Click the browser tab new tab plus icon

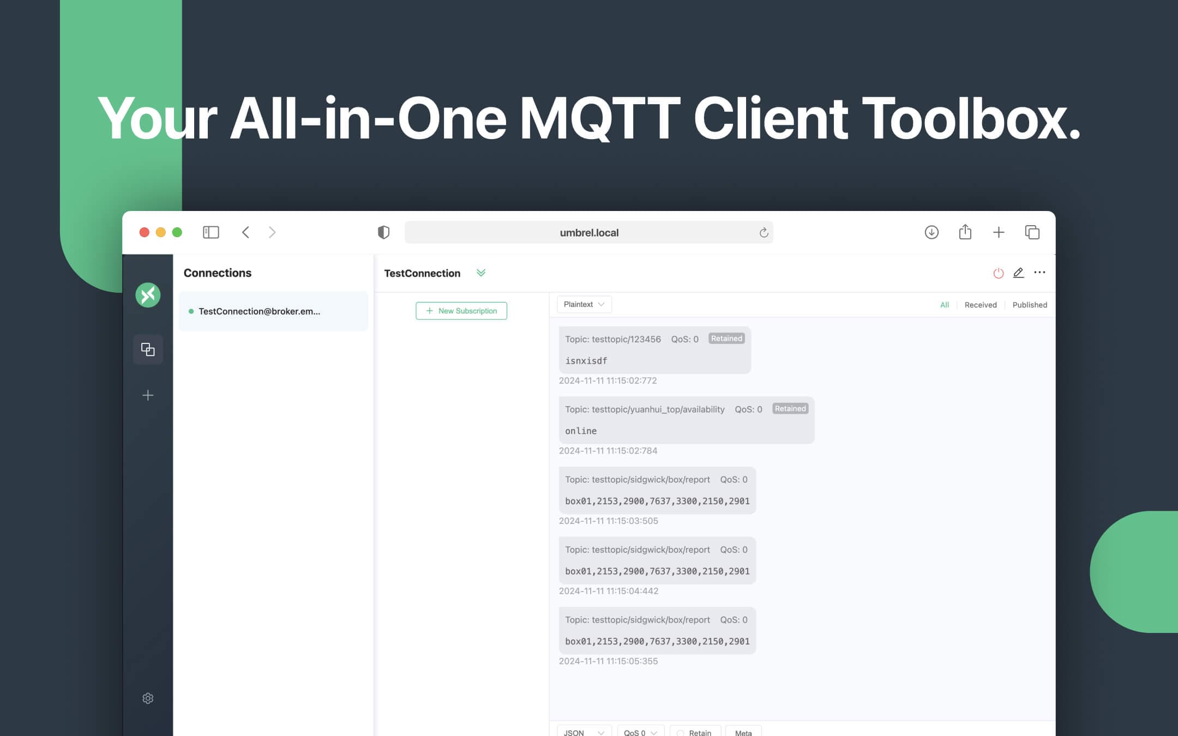pos(998,232)
